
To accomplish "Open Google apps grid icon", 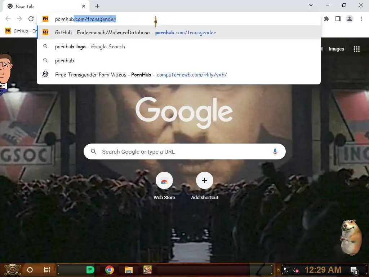I will click(x=356, y=49).
